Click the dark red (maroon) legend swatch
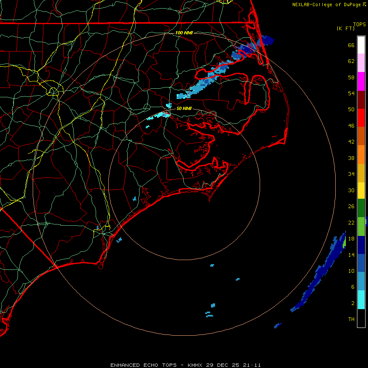 (x=361, y=100)
